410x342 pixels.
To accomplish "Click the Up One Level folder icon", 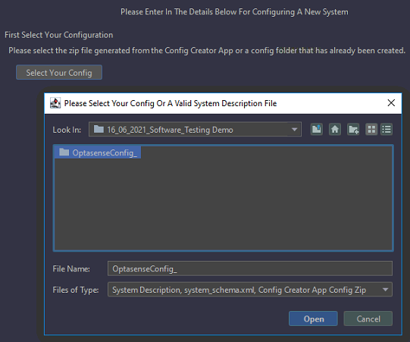I will coord(316,129).
